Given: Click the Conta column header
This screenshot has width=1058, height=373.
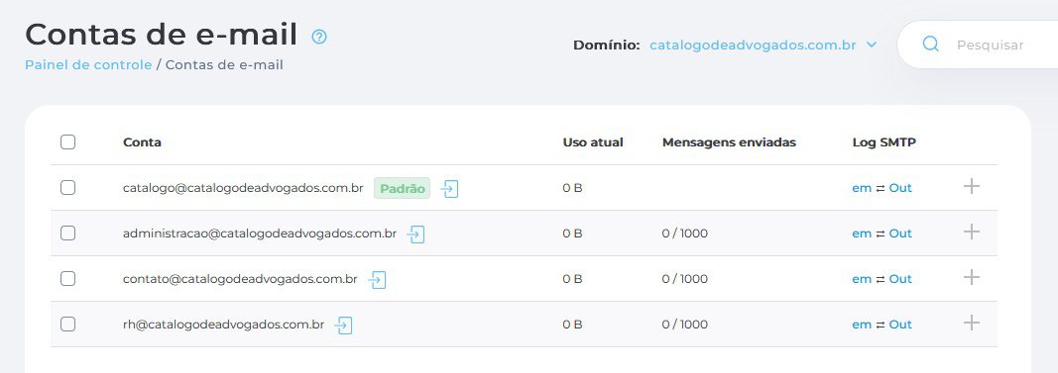Looking at the screenshot, I should [142, 142].
